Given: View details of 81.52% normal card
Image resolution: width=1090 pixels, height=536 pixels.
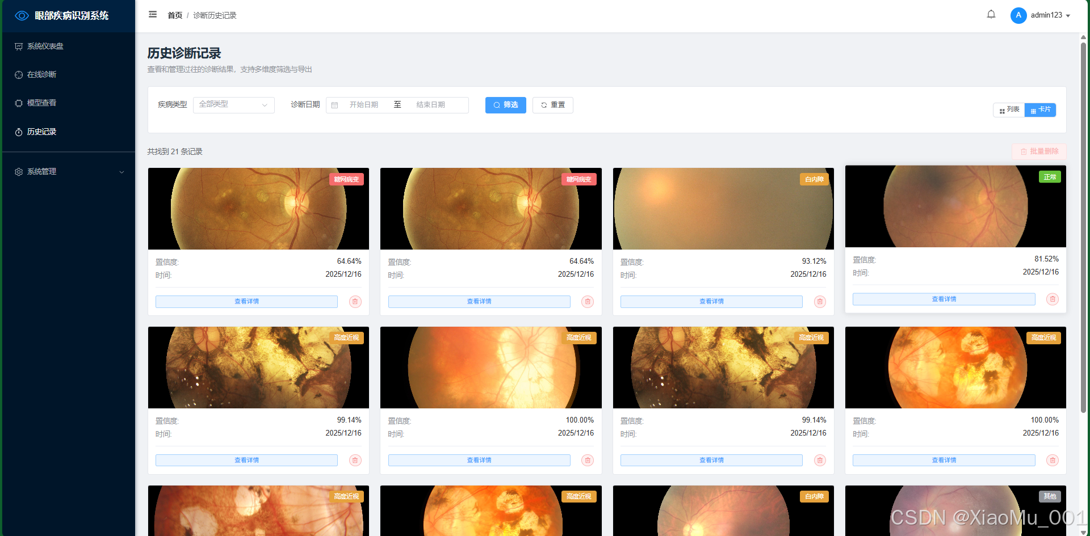Looking at the screenshot, I should pos(944,299).
